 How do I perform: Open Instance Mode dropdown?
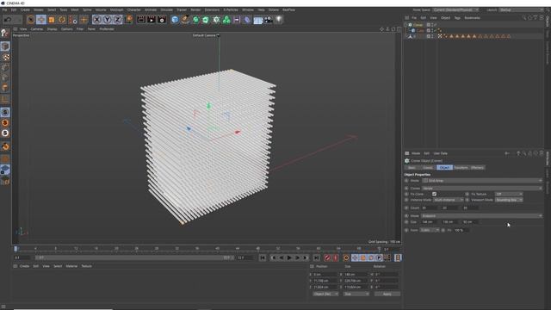tap(448, 200)
